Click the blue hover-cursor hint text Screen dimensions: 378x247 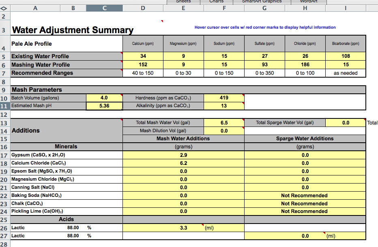point(265,27)
